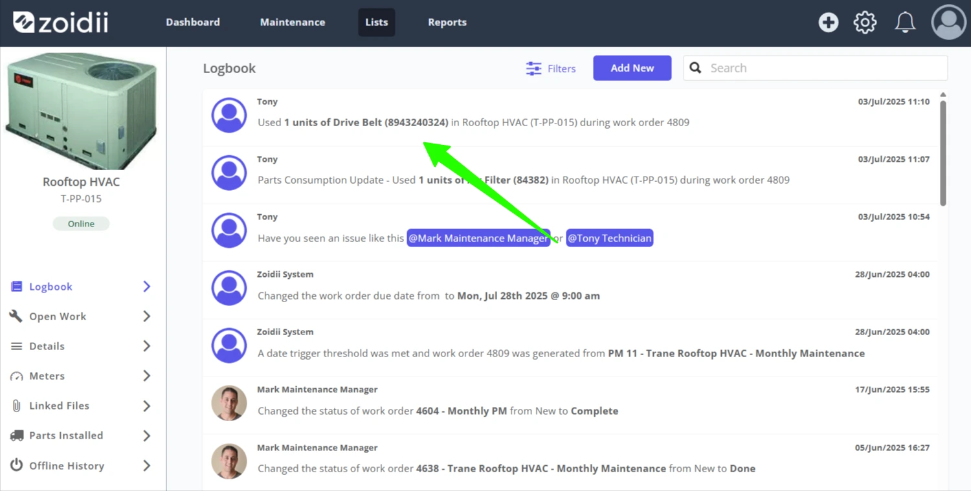Open notifications with the bell icon
The width and height of the screenshot is (971, 491).
pyautogui.click(x=905, y=23)
